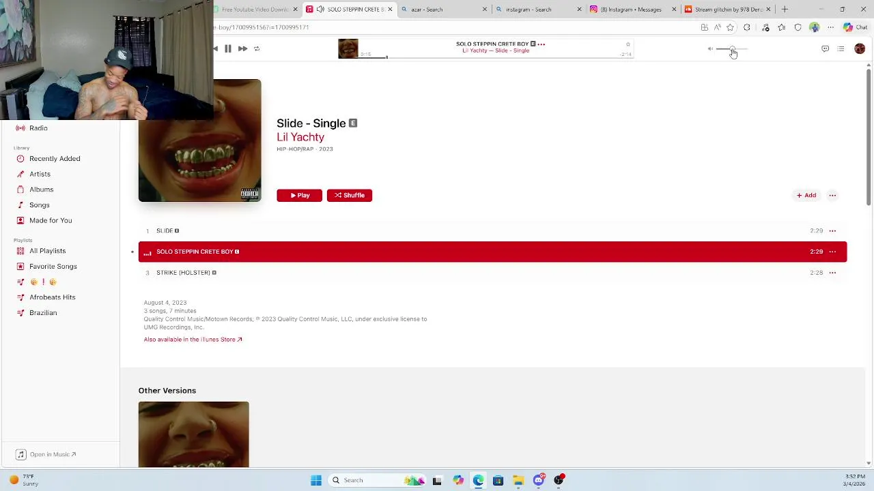874x491 pixels.
Task: Skip to the next track
Action: 242,48
